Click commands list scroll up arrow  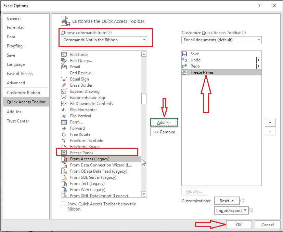[x=144, y=54]
